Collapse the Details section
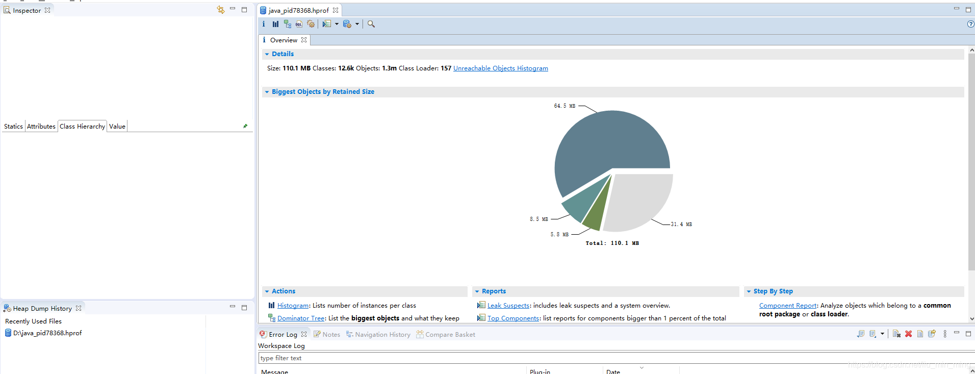This screenshot has width=975, height=374. pyautogui.click(x=267, y=54)
